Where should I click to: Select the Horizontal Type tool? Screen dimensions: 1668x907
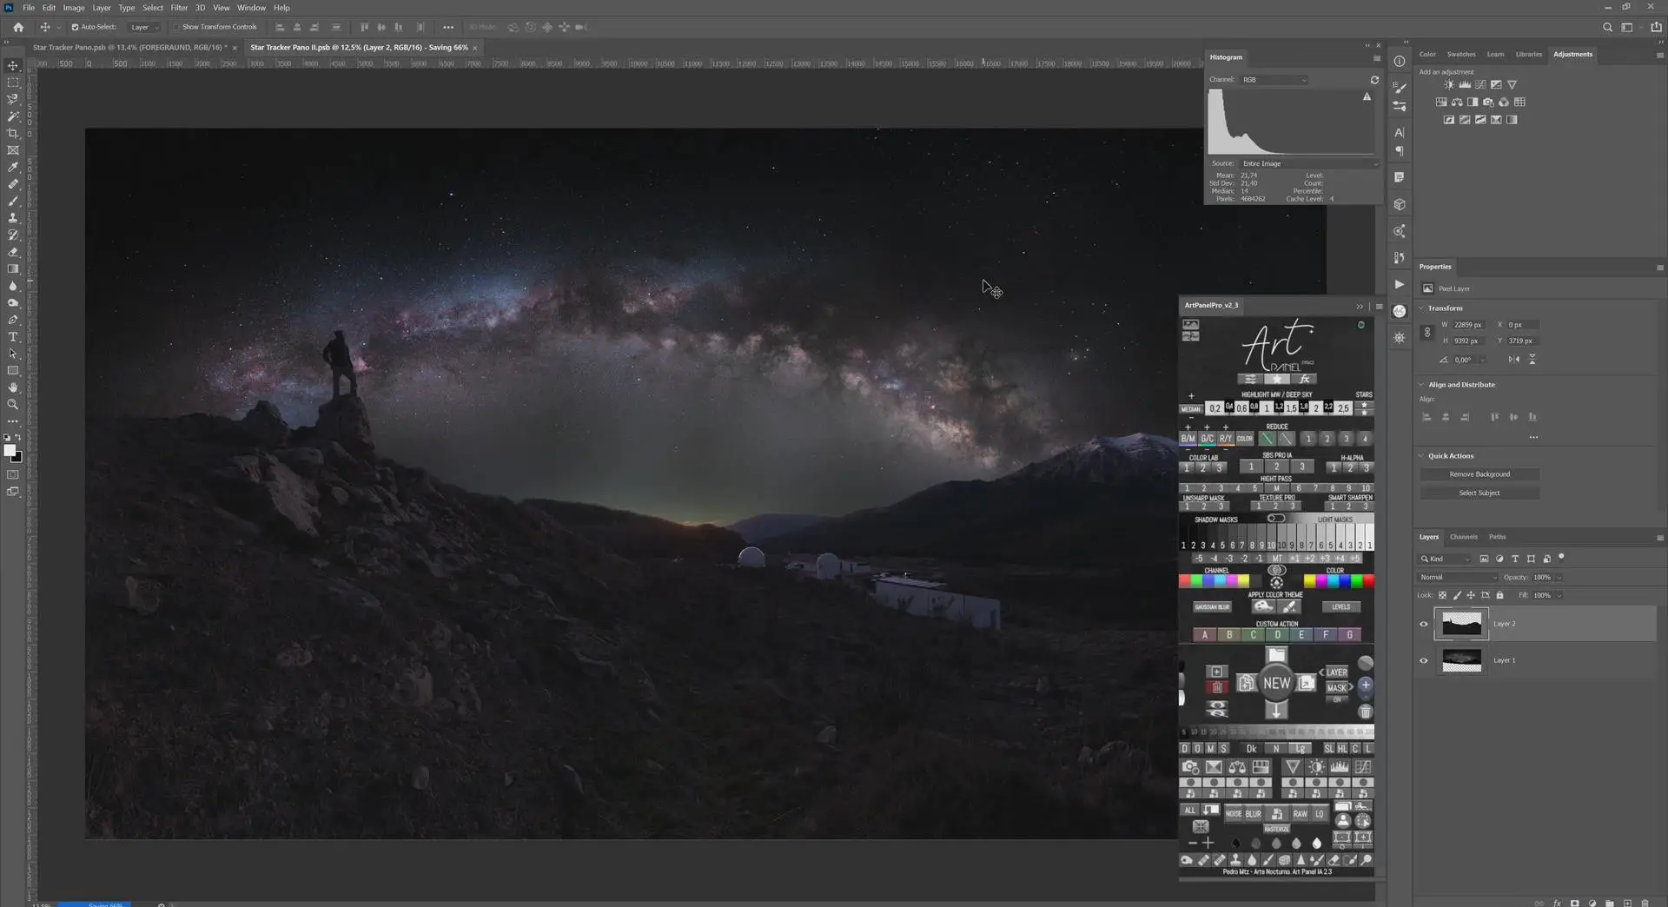(x=13, y=337)
